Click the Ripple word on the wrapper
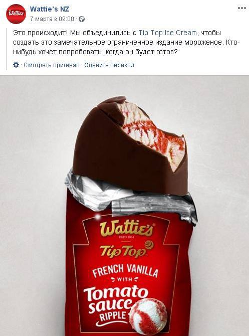 113,317
